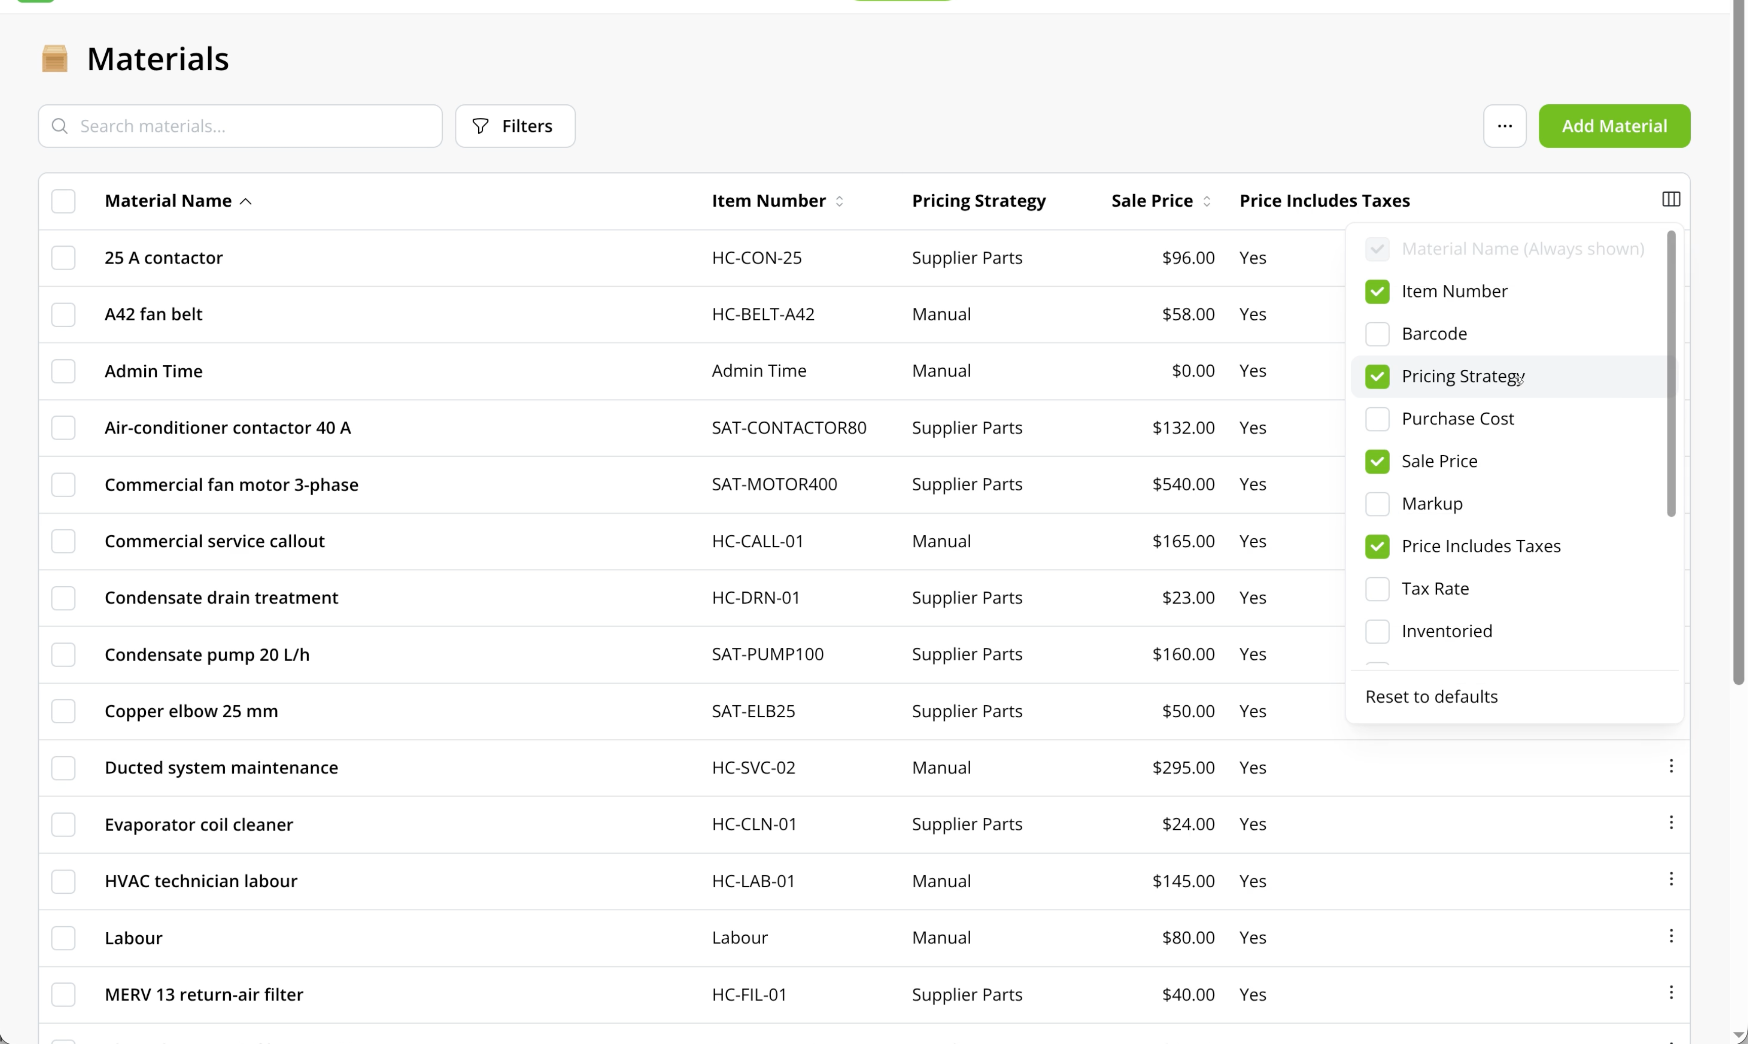Image resolution: width=1748 pixels, height=1044 pixels.
Task: Click the $540.00 sale price cell
Action: point(1183,484)
